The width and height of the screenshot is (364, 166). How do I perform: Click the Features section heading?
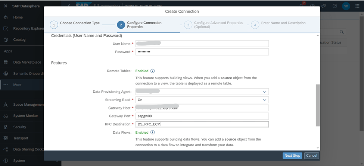click(x=59, y=63)
